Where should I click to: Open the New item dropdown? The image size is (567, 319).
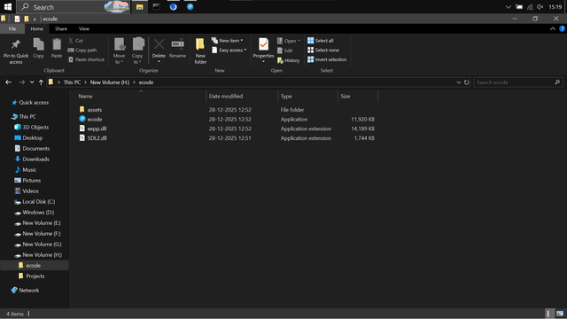pos(228,41)
